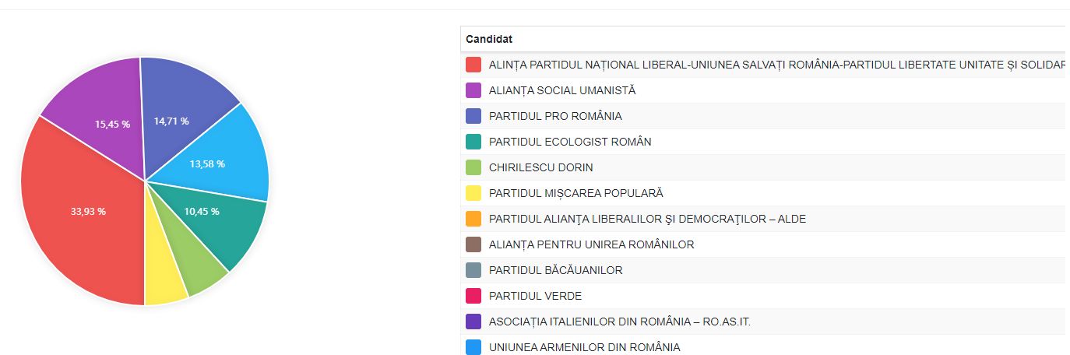
Task: Click the Asociația Italienilor din România row
Action: [x=619, y=322]
